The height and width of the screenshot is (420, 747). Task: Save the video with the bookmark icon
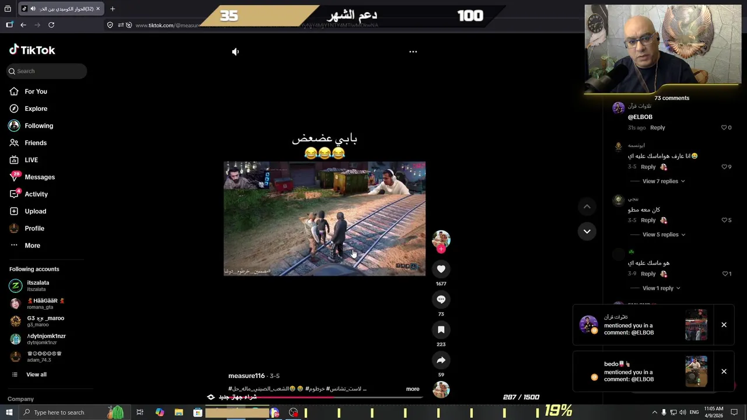[x=441, y=330]
